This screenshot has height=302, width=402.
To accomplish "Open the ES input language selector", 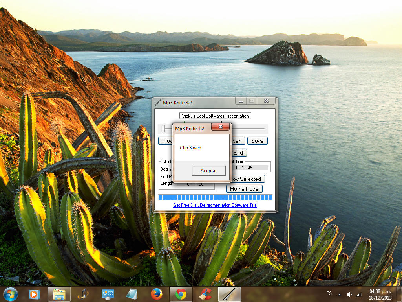I will point(329,294).
